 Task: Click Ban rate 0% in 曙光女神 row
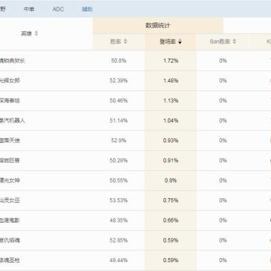(x=223, y=180)
